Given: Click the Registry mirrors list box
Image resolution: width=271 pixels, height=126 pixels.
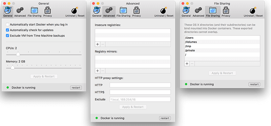Looking at the screenshot, I should 133,62.
